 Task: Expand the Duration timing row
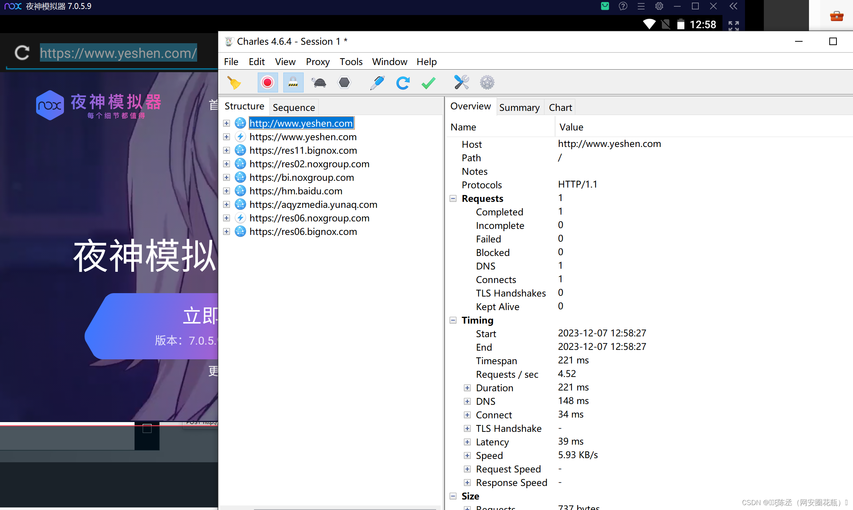(467, 388)
